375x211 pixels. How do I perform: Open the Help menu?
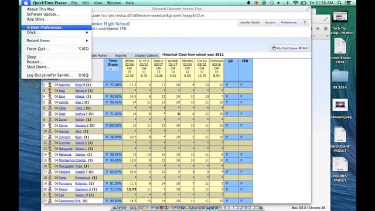129,3
